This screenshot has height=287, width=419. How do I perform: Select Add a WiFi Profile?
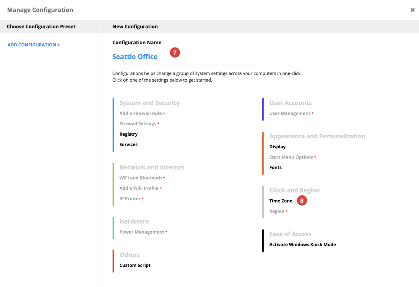[x=139, y=188]
